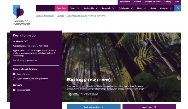
Task: Click the About us menu label
Action: pyautogui.click(x=164, y=8)
